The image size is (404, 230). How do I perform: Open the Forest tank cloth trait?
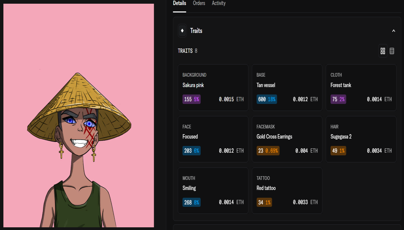point(361,87)
